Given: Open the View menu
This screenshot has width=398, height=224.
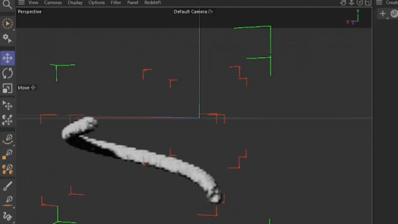Looking at the screenshot, I should point(33,2).
